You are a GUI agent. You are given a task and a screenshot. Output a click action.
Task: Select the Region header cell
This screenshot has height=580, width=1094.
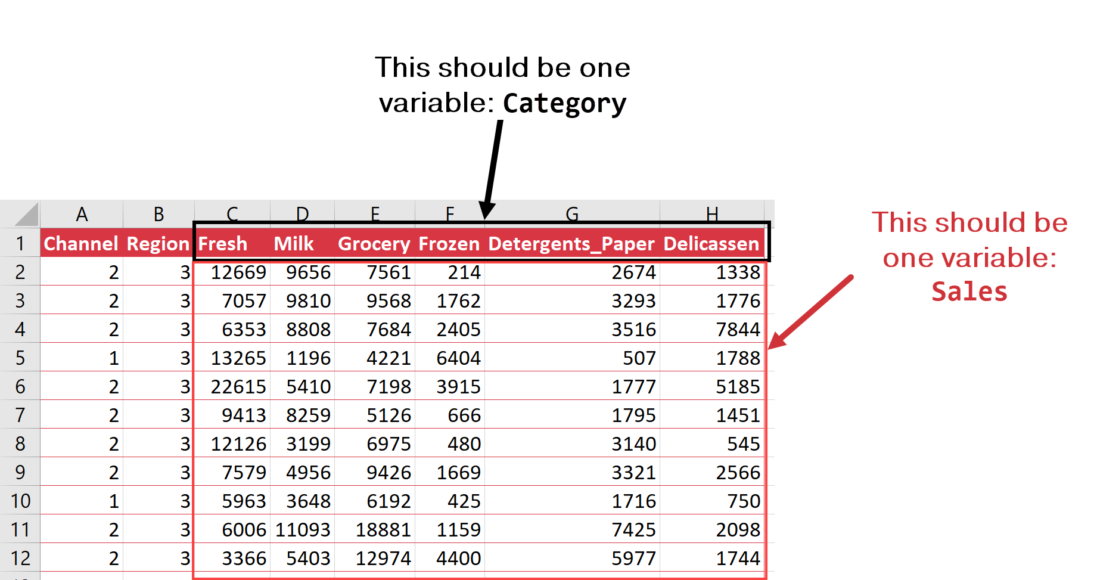pos(158,243)
